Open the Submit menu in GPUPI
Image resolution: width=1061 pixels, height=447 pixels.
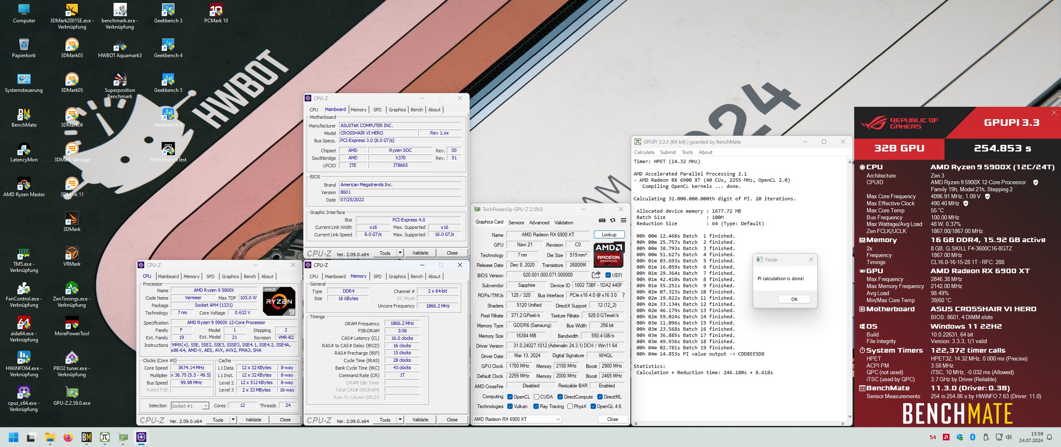coord(668,152)
